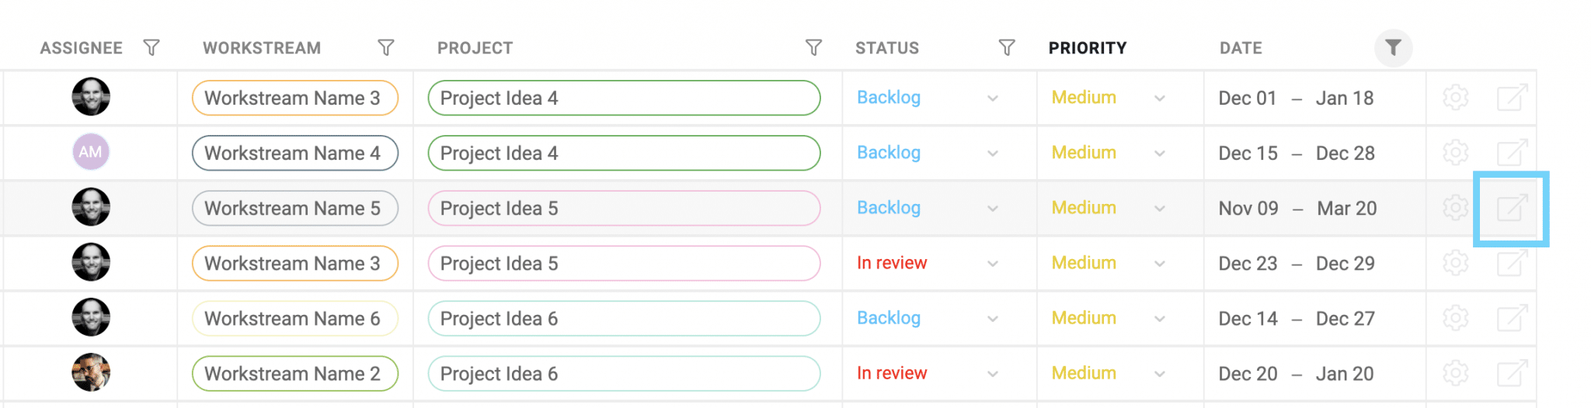Open filter for the Assignee column

151,48
